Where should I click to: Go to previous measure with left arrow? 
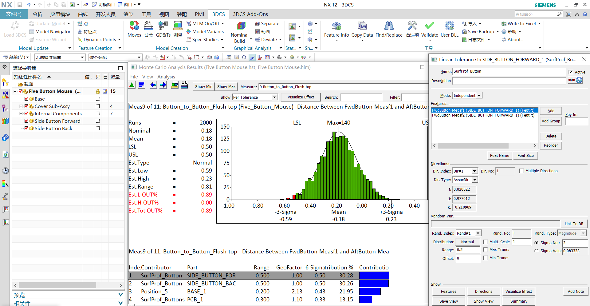pos(153,85)
